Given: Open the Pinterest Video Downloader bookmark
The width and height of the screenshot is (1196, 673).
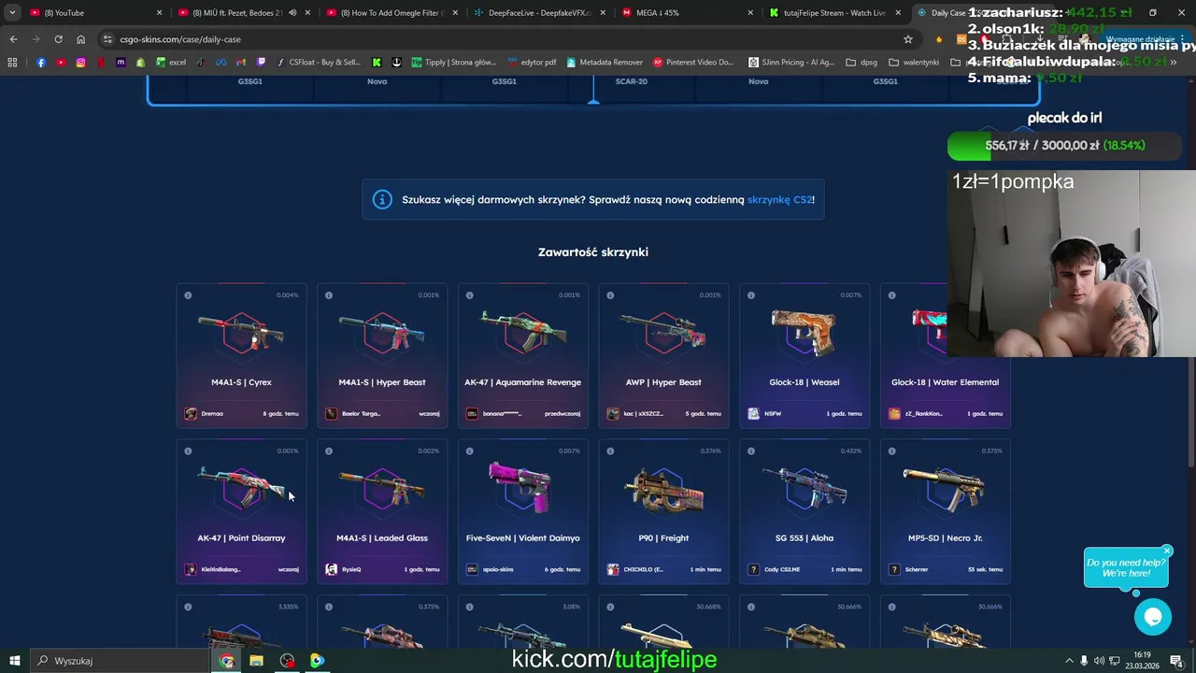Looking at the screenshot, I should (x=693, y=63).
